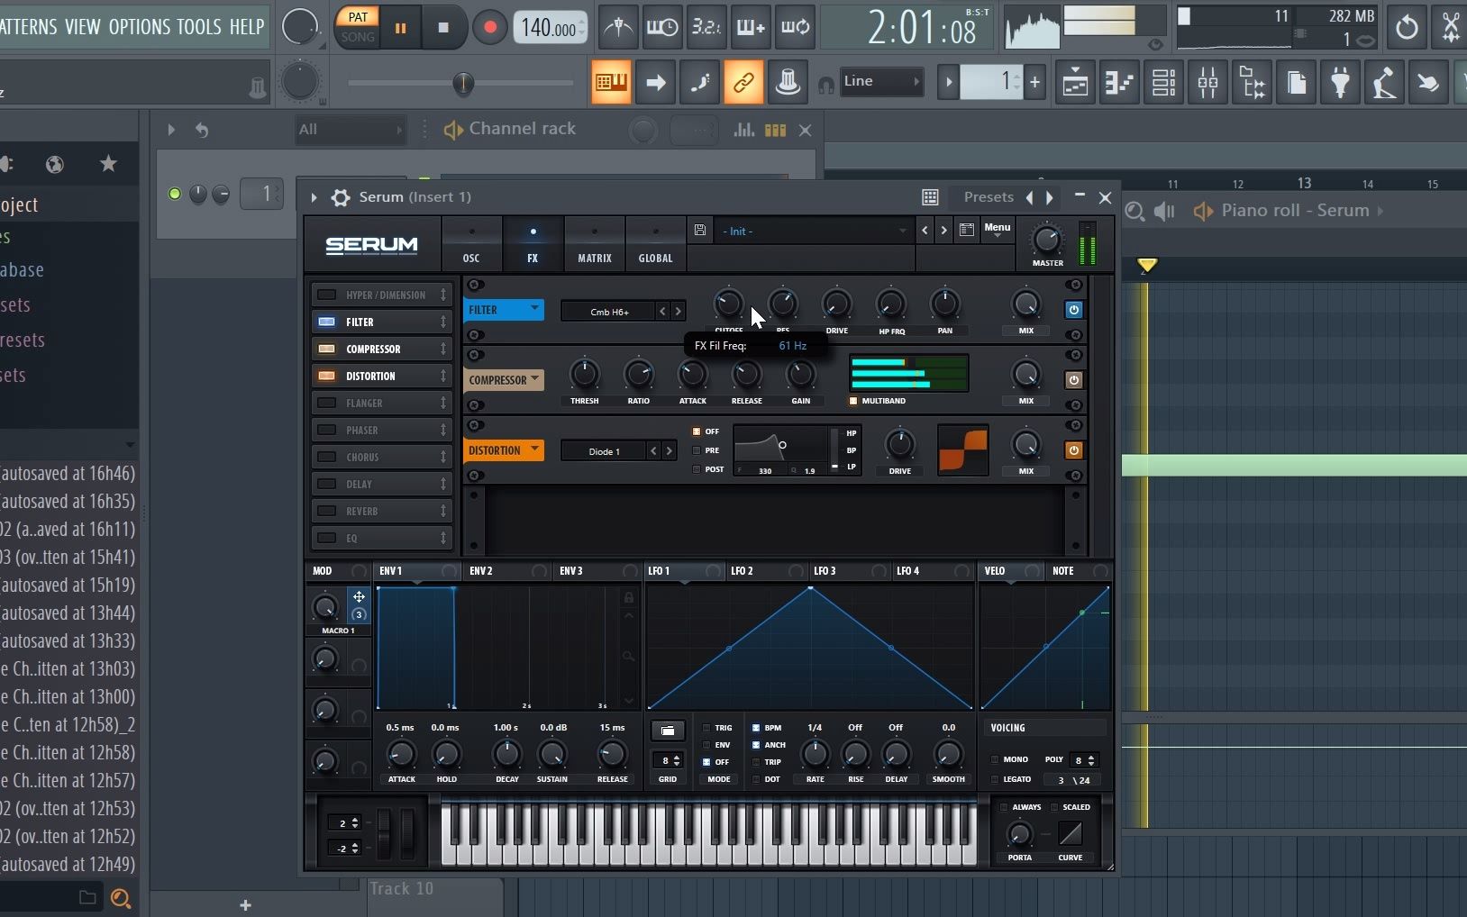The width and height of the screenshot is (1467, 917).
Task: Open the Line snap dropdown
Action: pos(882,82)
